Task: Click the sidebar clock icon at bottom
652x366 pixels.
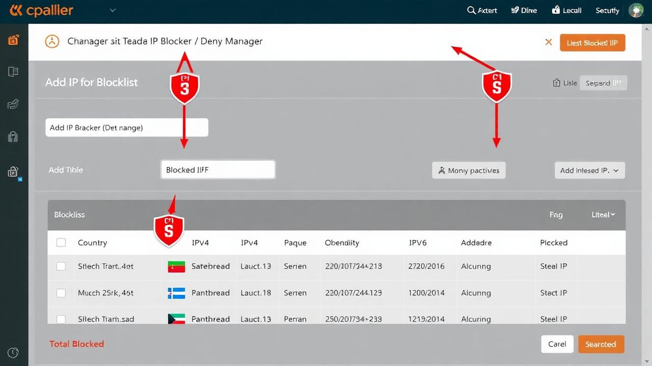Action: pyautogui.click(x=14, y=352)
